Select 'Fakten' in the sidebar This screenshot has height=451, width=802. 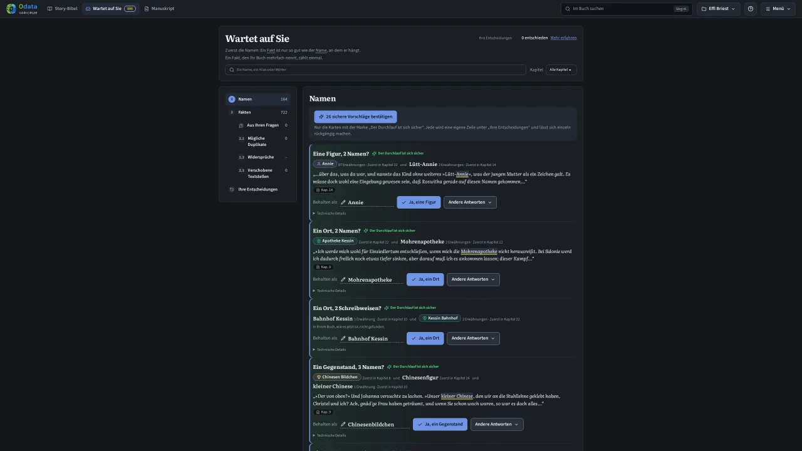click(x=258, y=112)
